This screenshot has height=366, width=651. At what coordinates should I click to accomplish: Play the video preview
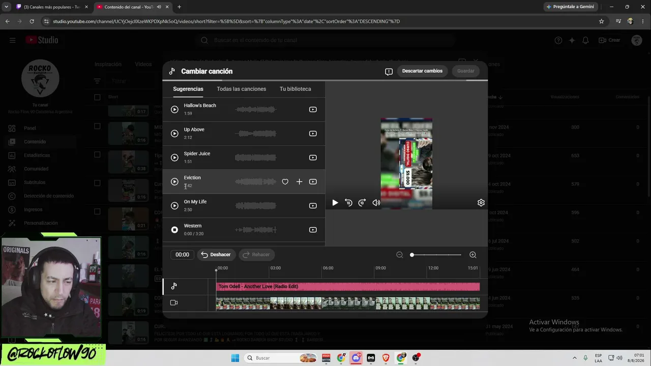pyautogui.click(x=335, y=203)
